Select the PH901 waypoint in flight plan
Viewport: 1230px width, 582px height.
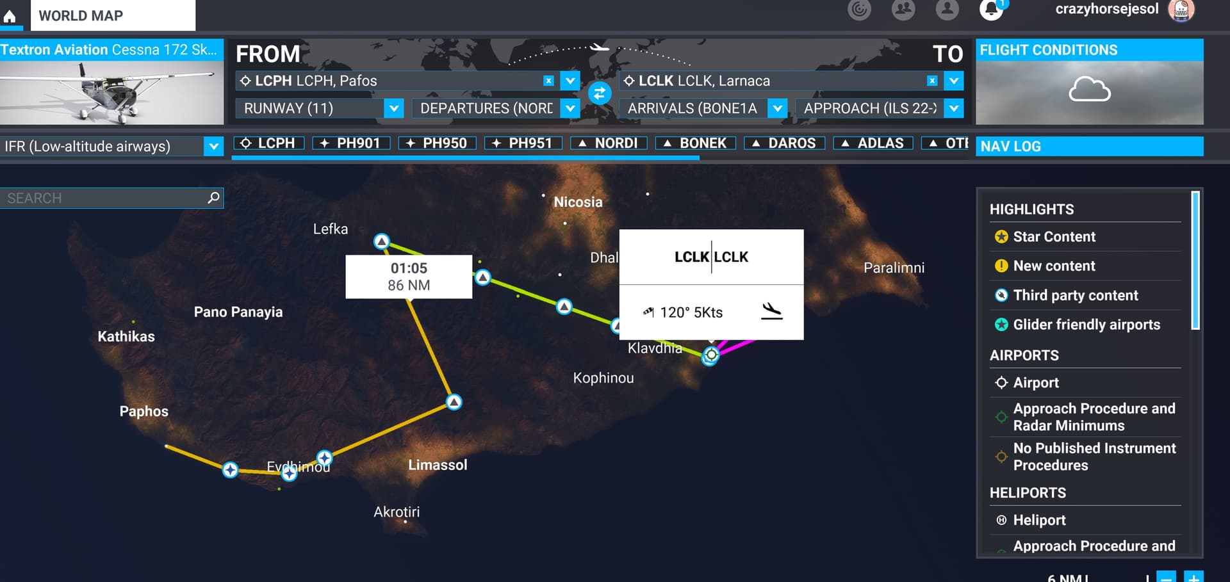351,143
